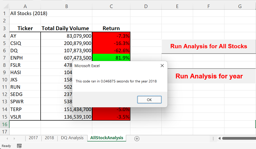Image resolution: width=256 pixels, height=149 pixels.
Task: Select red return cell '-3.5%'
Action: (111, 117)
